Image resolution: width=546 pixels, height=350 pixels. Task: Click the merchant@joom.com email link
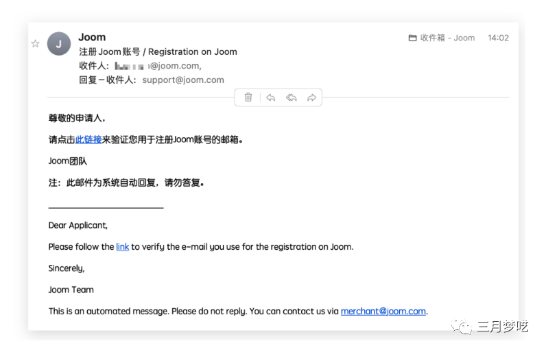[x=383, y=311]
